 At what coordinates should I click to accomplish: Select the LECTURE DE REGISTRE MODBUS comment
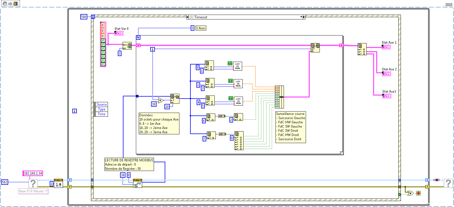(x=129, y=164)
